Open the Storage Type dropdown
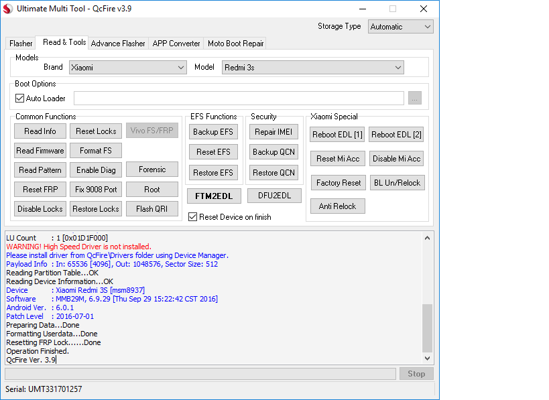Viewport: 549px width, 400px height. pos(401,27)
